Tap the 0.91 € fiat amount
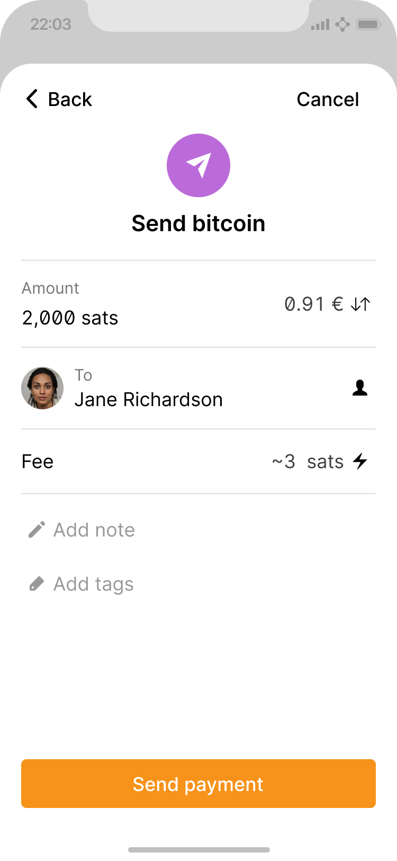The image size is (397, 861). tap(313, 304)
